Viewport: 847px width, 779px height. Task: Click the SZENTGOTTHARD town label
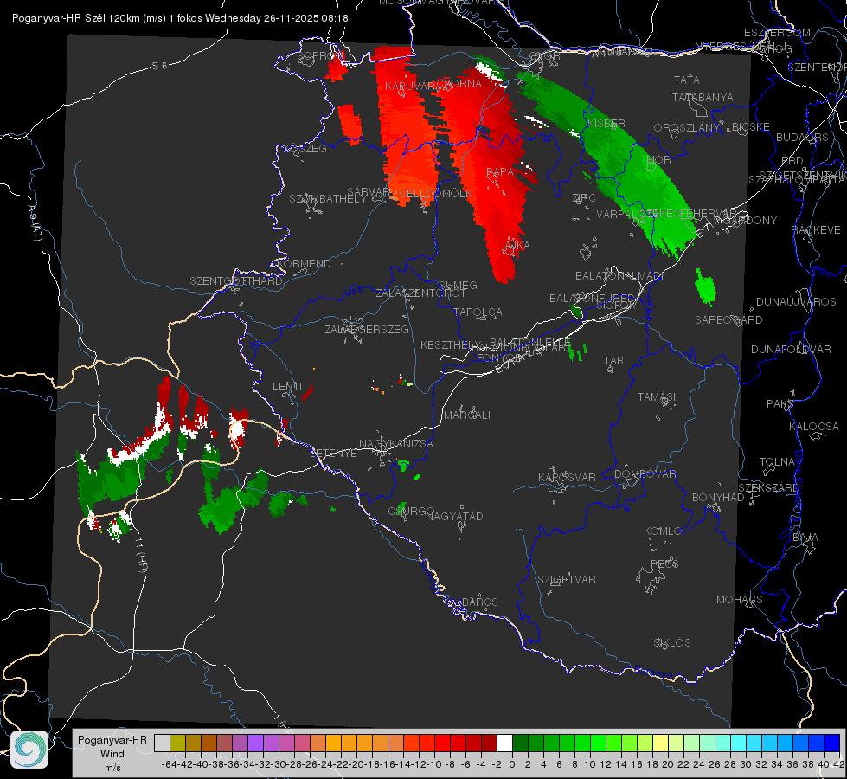click(236, 281)
